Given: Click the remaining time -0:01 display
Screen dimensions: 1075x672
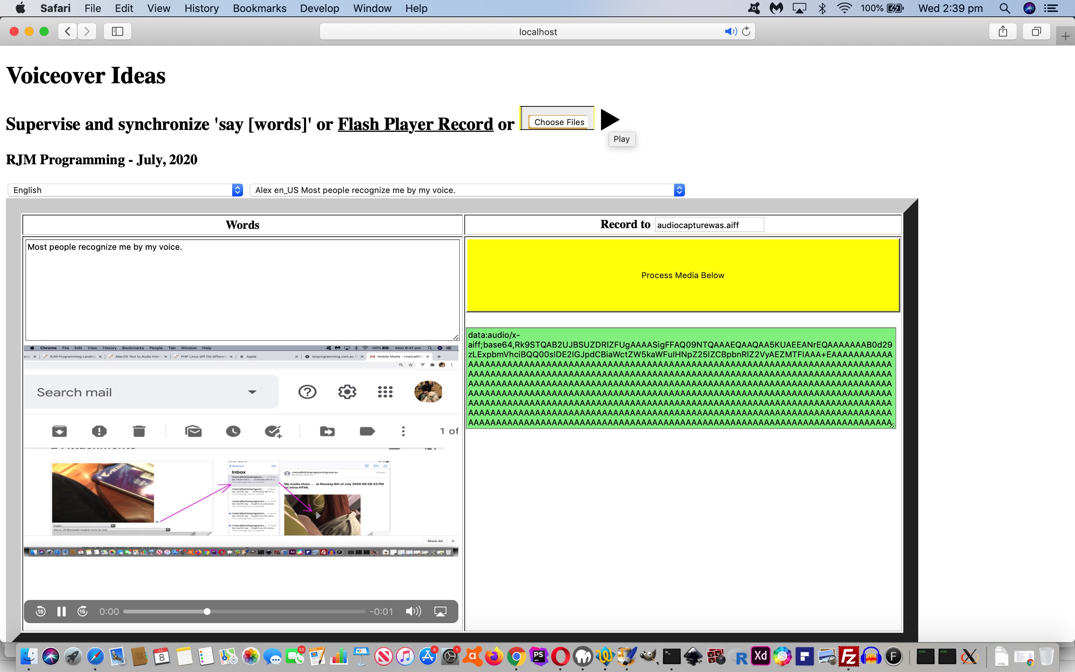Looking at the screenshot, I should coord(381,612).
